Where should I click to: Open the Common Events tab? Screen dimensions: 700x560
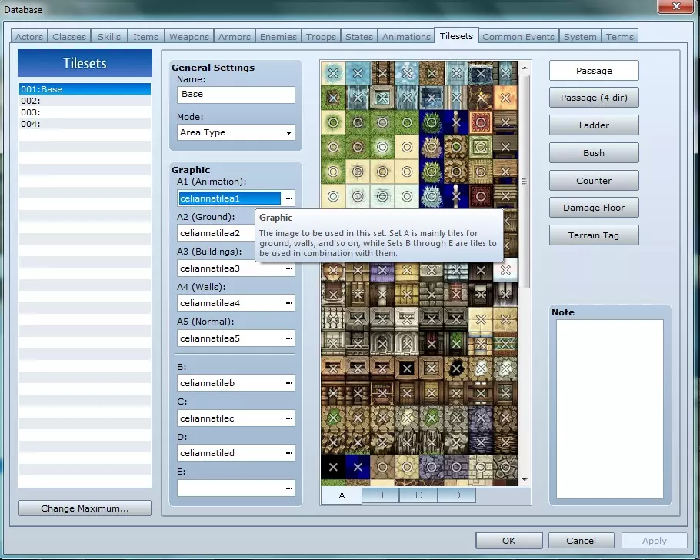[x=518, y=37]
